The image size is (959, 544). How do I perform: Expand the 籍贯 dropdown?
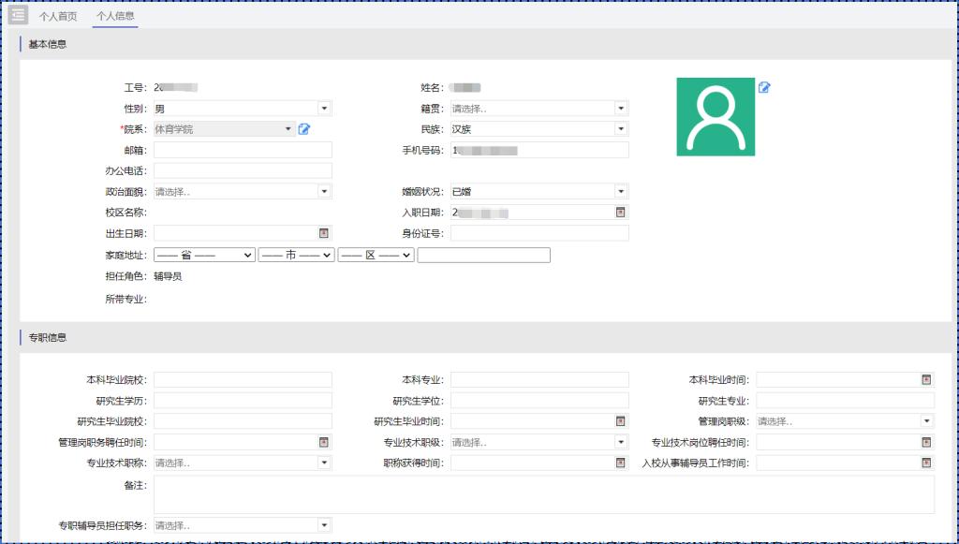point(620,109)
